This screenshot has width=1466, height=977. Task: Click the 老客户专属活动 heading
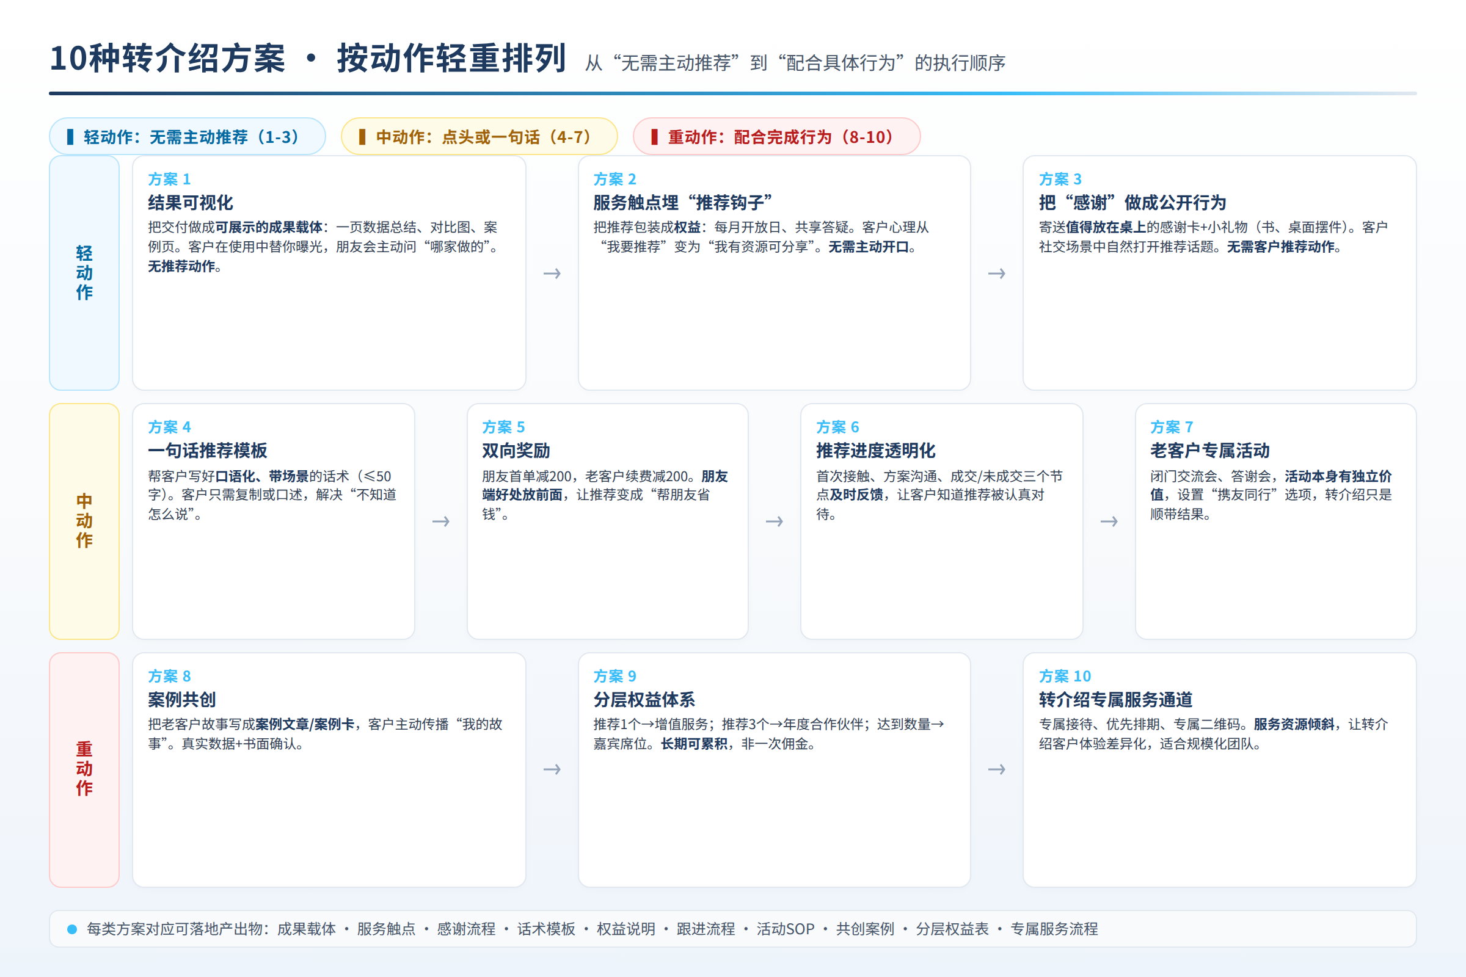tap(1210, 451)
